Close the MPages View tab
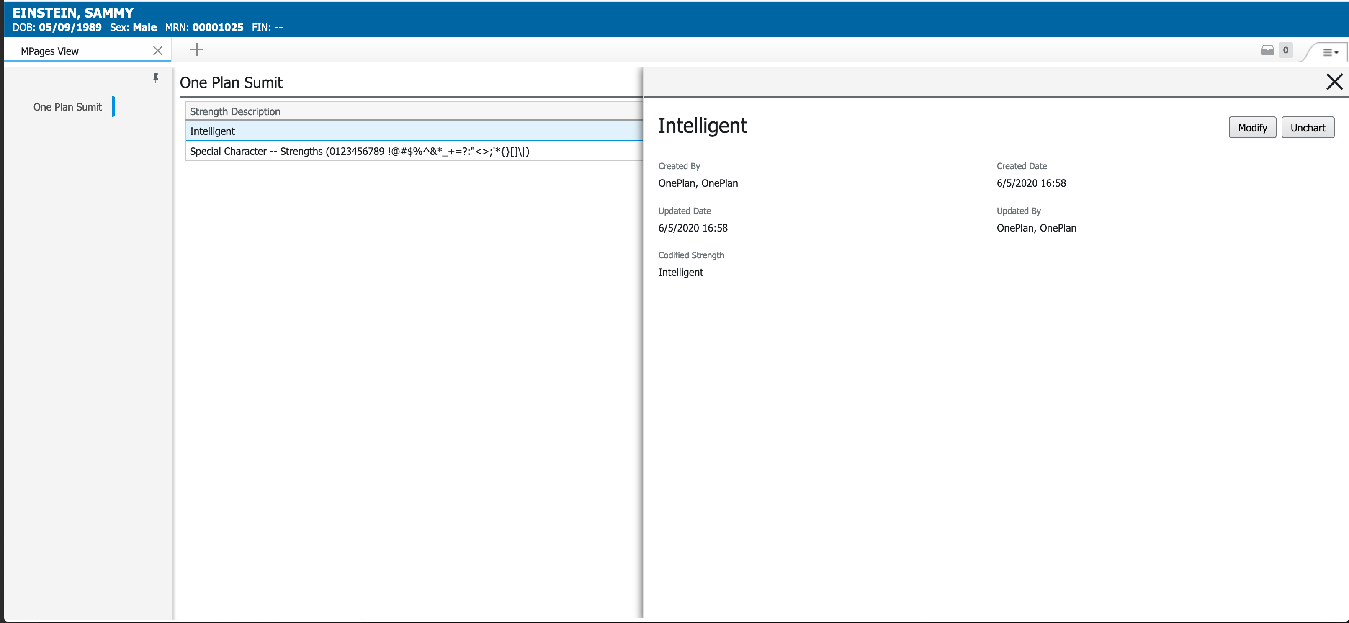The height and width of the screenshot is (623, 1349). point(158,50)
